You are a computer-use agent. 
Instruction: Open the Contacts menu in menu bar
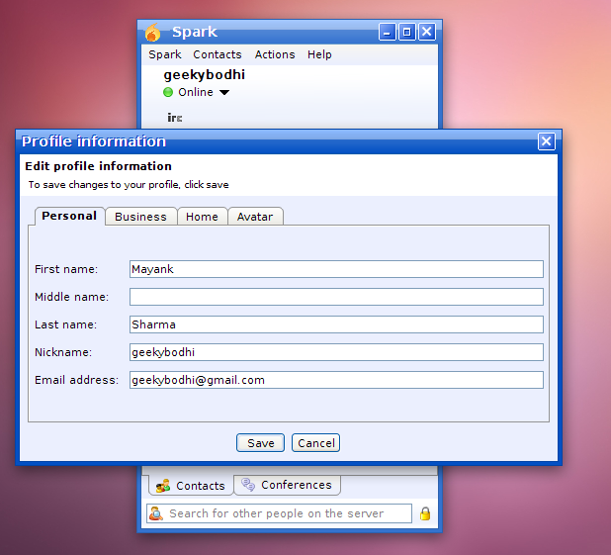click(x=218, y=54)
